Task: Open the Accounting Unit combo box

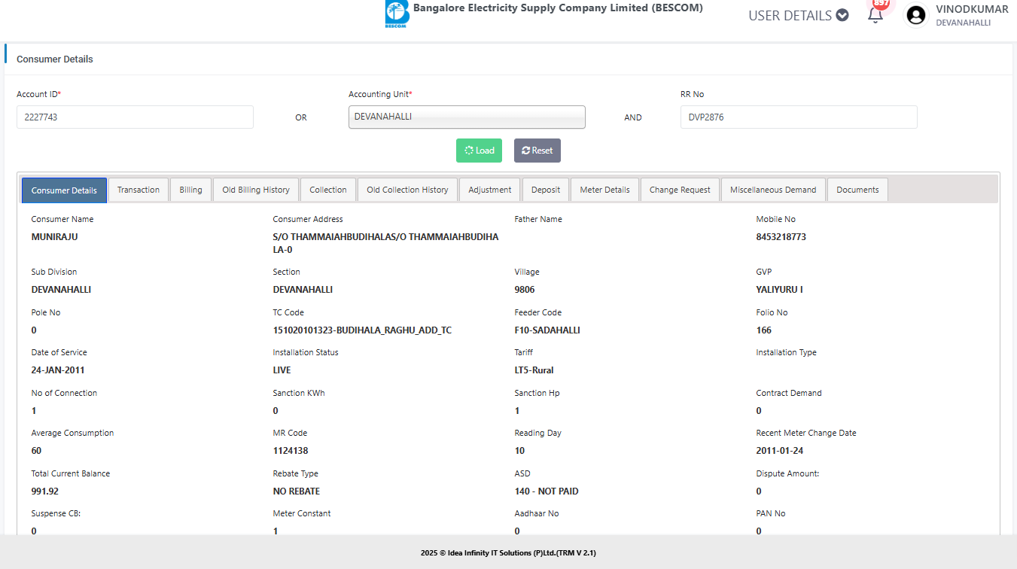Action: point(467,117)
